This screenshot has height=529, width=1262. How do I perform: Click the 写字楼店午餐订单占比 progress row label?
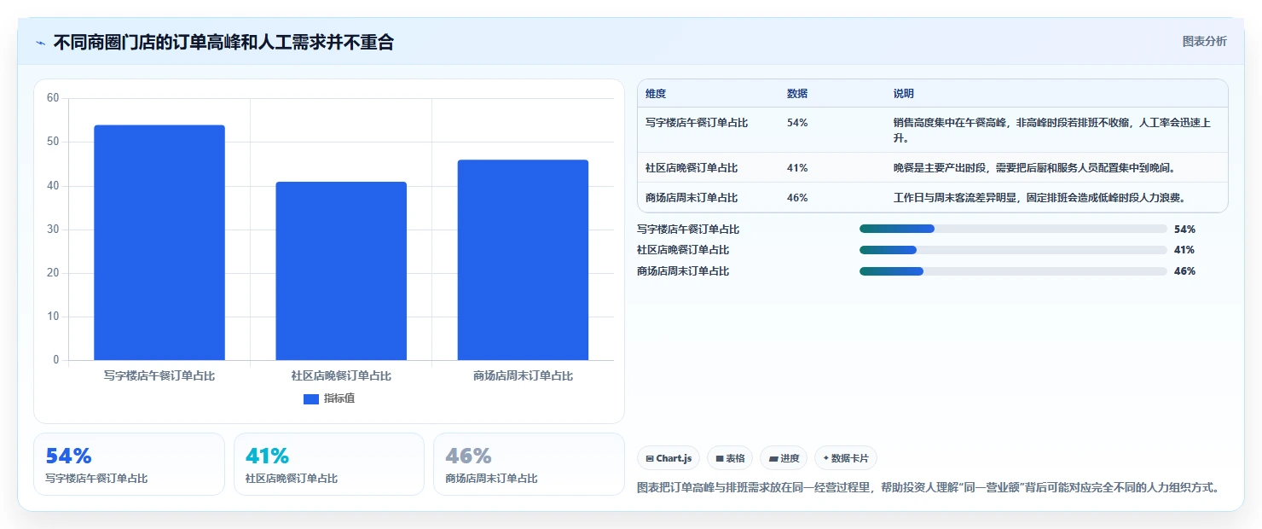(688, 229)
